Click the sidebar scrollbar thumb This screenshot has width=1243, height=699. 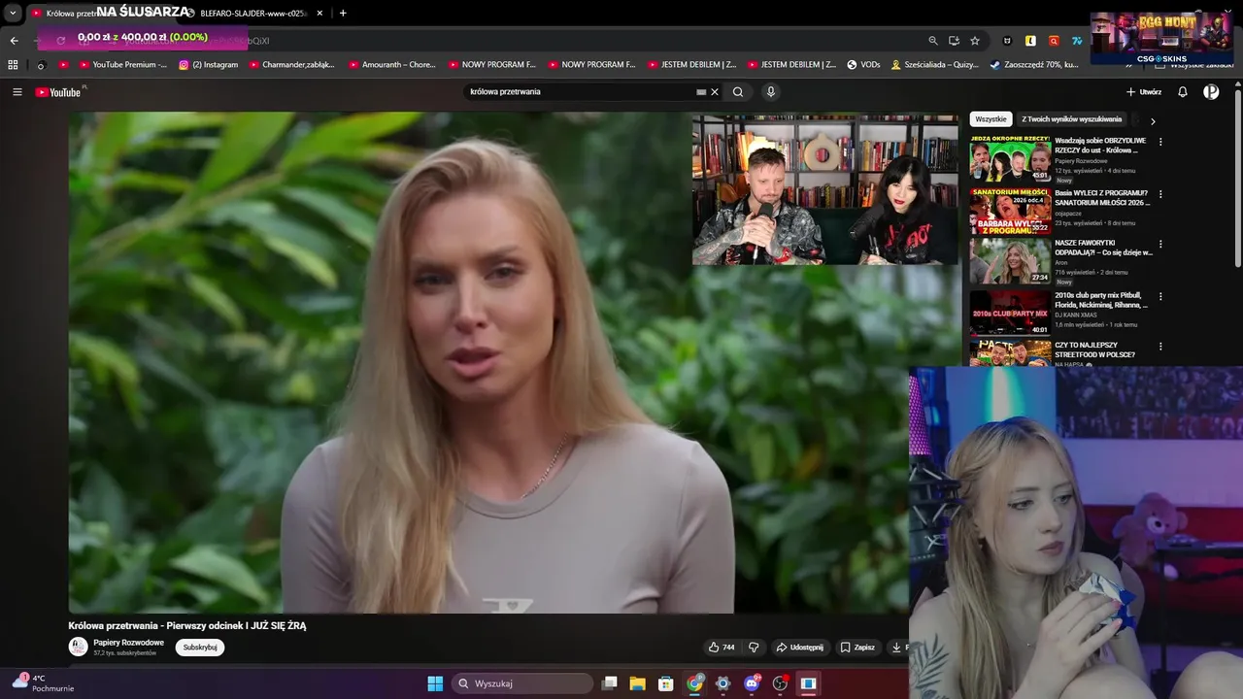1237,180
